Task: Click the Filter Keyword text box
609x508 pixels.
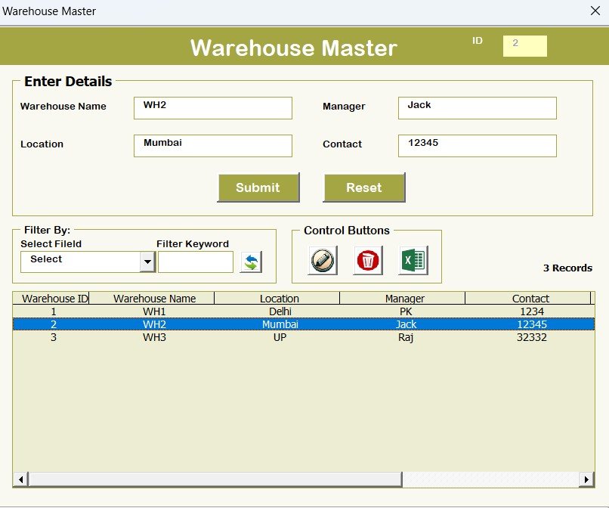Action: 196,262
